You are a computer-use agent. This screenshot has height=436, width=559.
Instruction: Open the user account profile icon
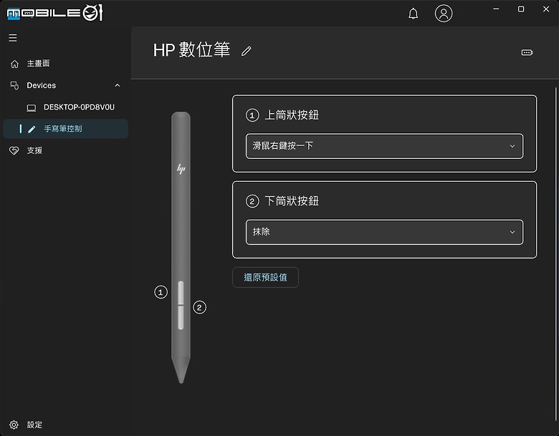(444, 14)
